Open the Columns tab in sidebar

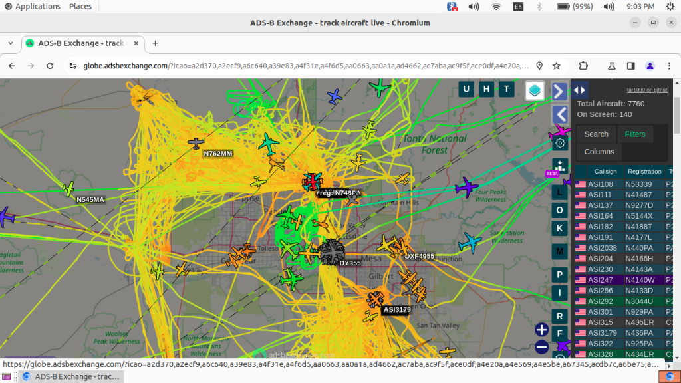599,152
